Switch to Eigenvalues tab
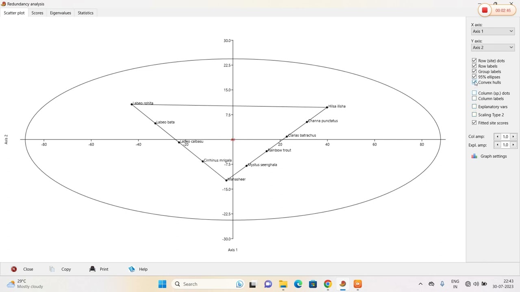 tap(61, 13)
